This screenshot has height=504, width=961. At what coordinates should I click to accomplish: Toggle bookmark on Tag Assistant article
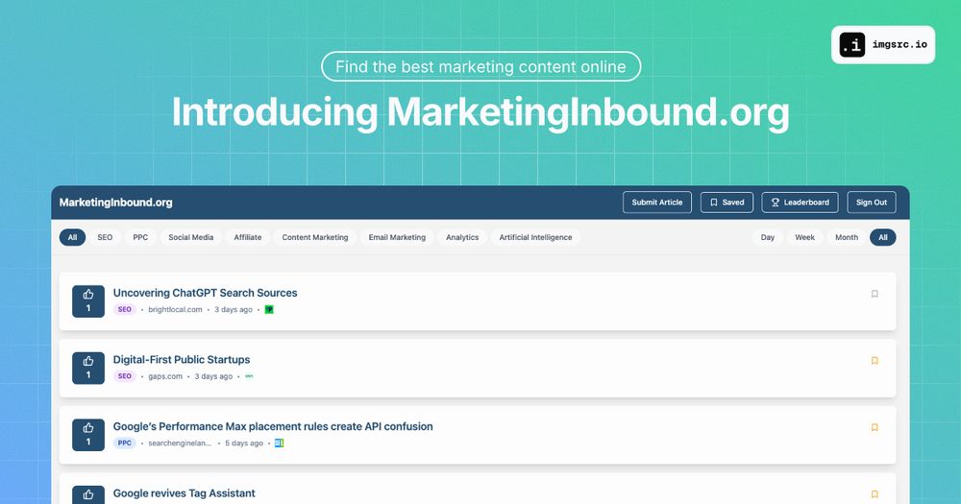[x=875, y=494]
